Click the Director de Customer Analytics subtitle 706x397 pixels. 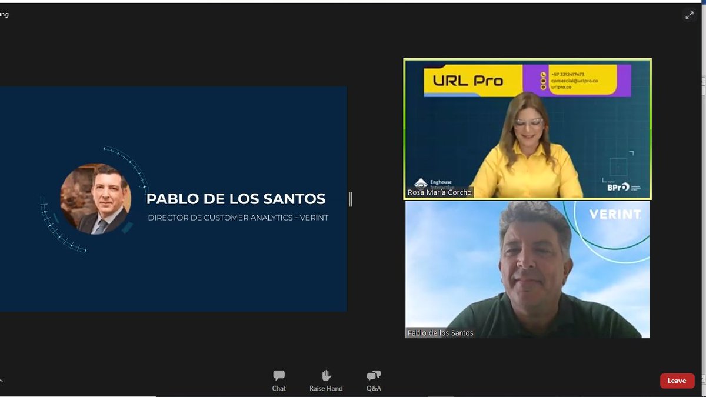[x=238, y=218]
